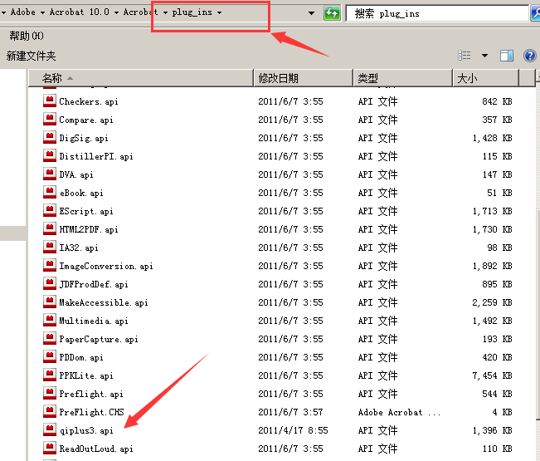Click the green refresh button
Screen dimensions: 540x461
tap(332, 13)
